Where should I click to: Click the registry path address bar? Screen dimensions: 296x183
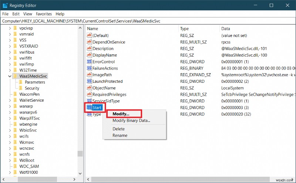(148, 21)
